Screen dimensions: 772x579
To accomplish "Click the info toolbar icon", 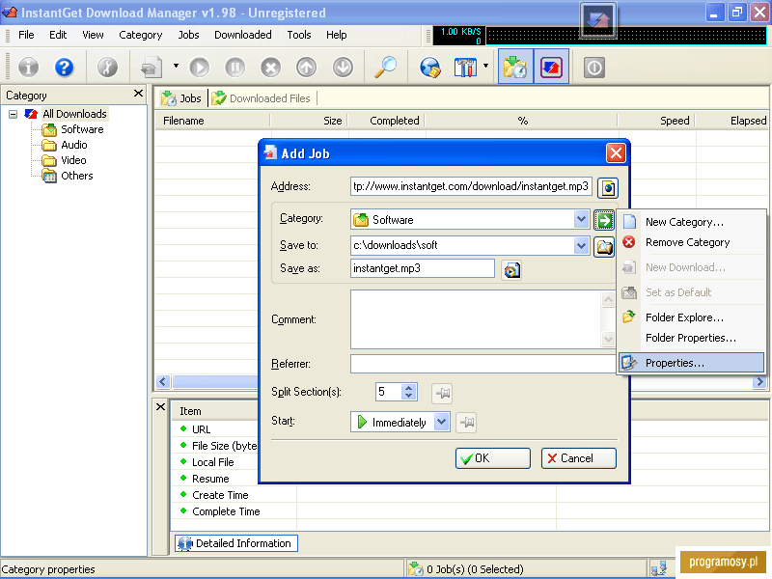I will pos(29,67).
